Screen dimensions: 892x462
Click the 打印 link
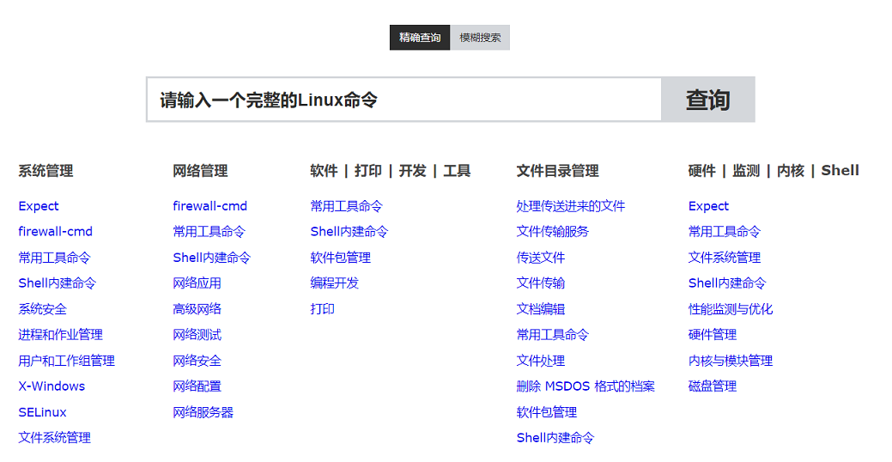pyautogui.click(x=322, y=309)
